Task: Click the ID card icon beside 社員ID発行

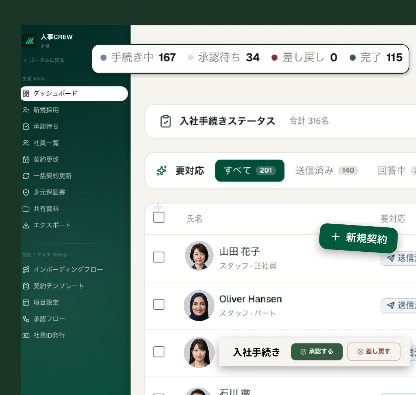Action: (26, 335)
